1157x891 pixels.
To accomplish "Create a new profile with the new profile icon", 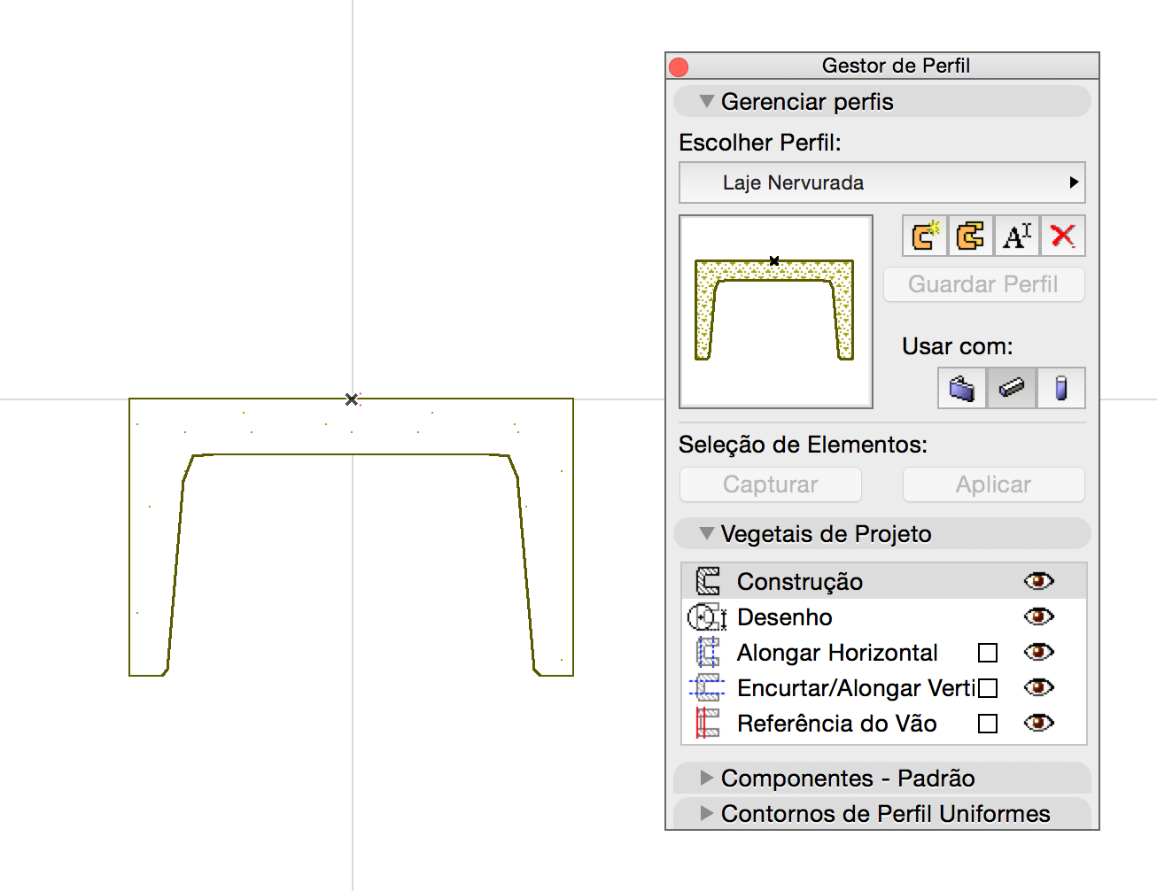I will pos(924,236).
